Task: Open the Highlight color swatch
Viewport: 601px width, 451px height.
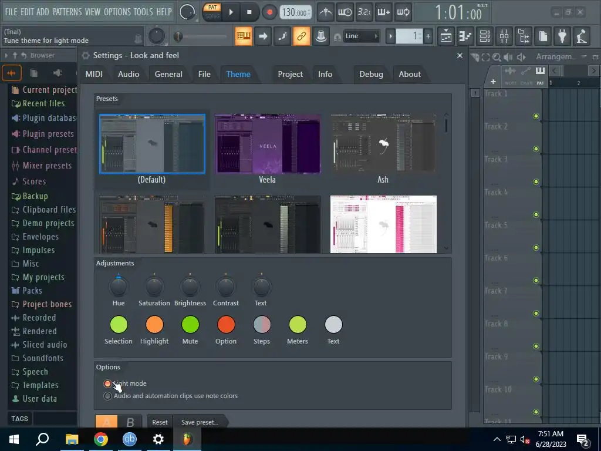Action: pos(154,324)
